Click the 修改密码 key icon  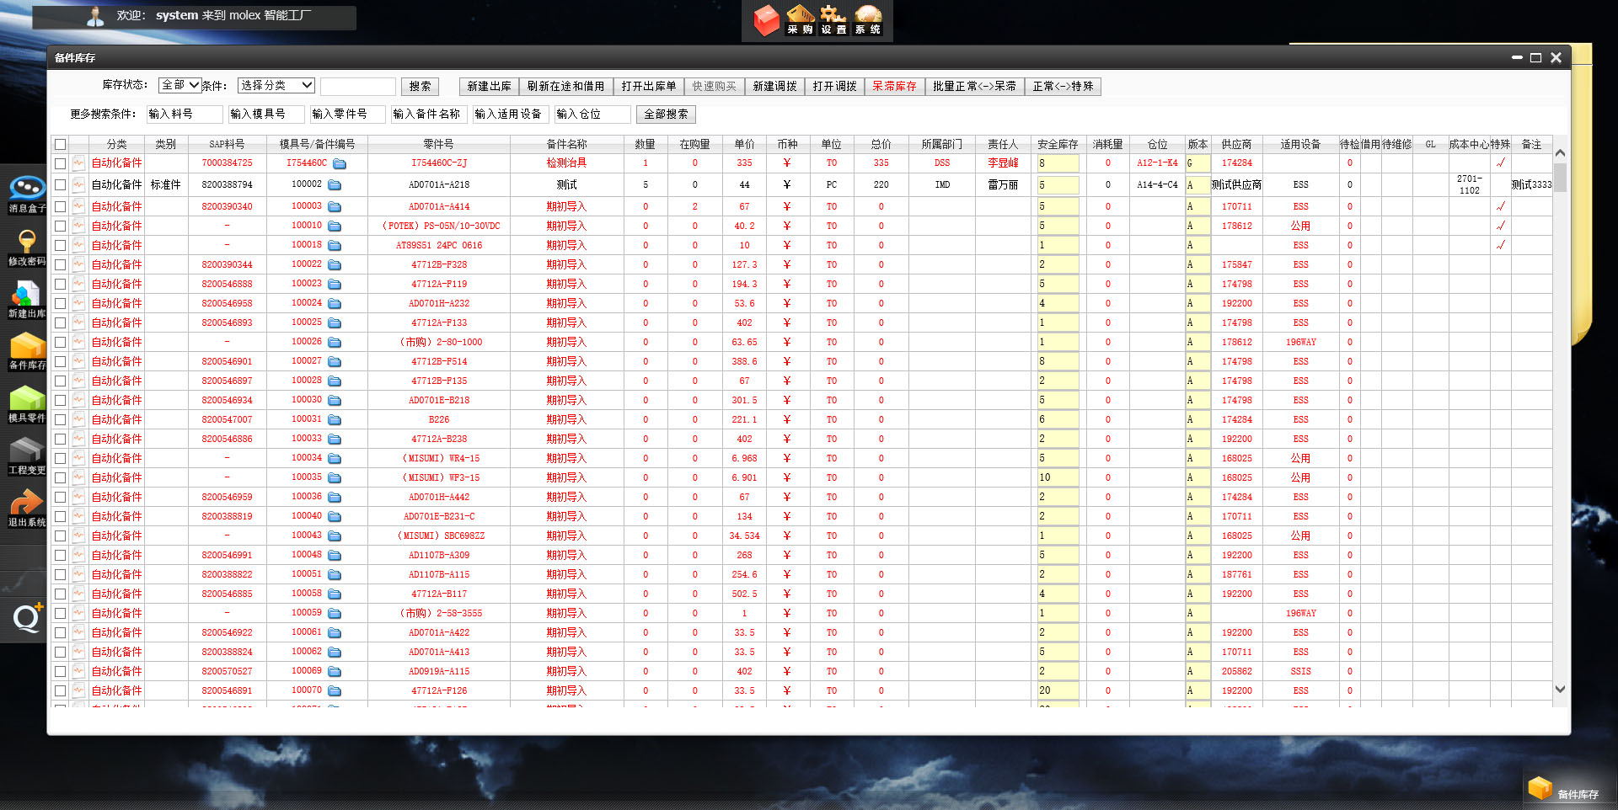pos(27,242)
